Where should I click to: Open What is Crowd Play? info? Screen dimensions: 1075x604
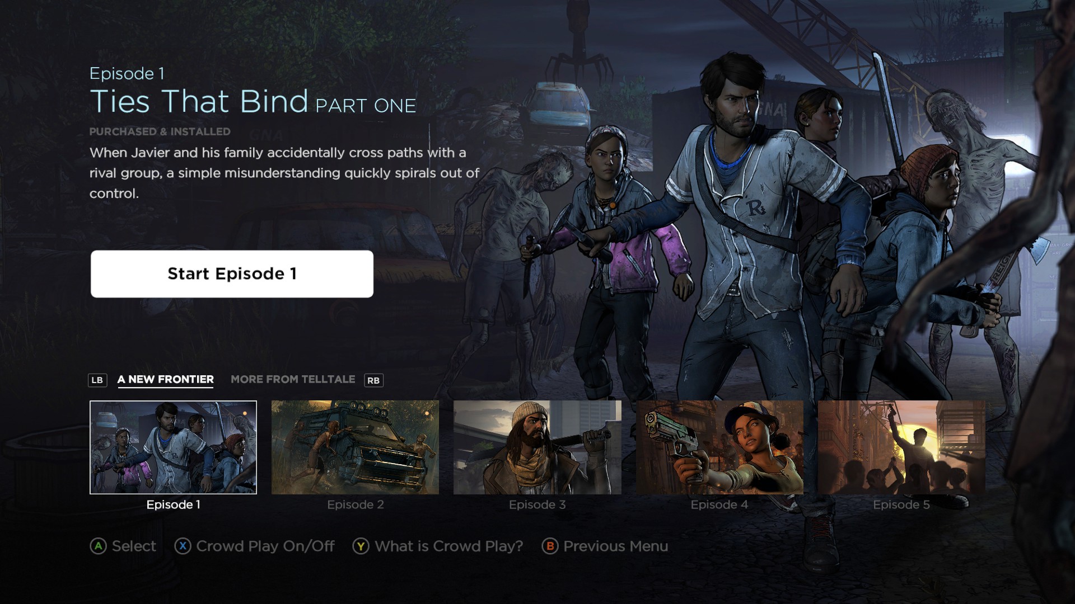point(448,546)
